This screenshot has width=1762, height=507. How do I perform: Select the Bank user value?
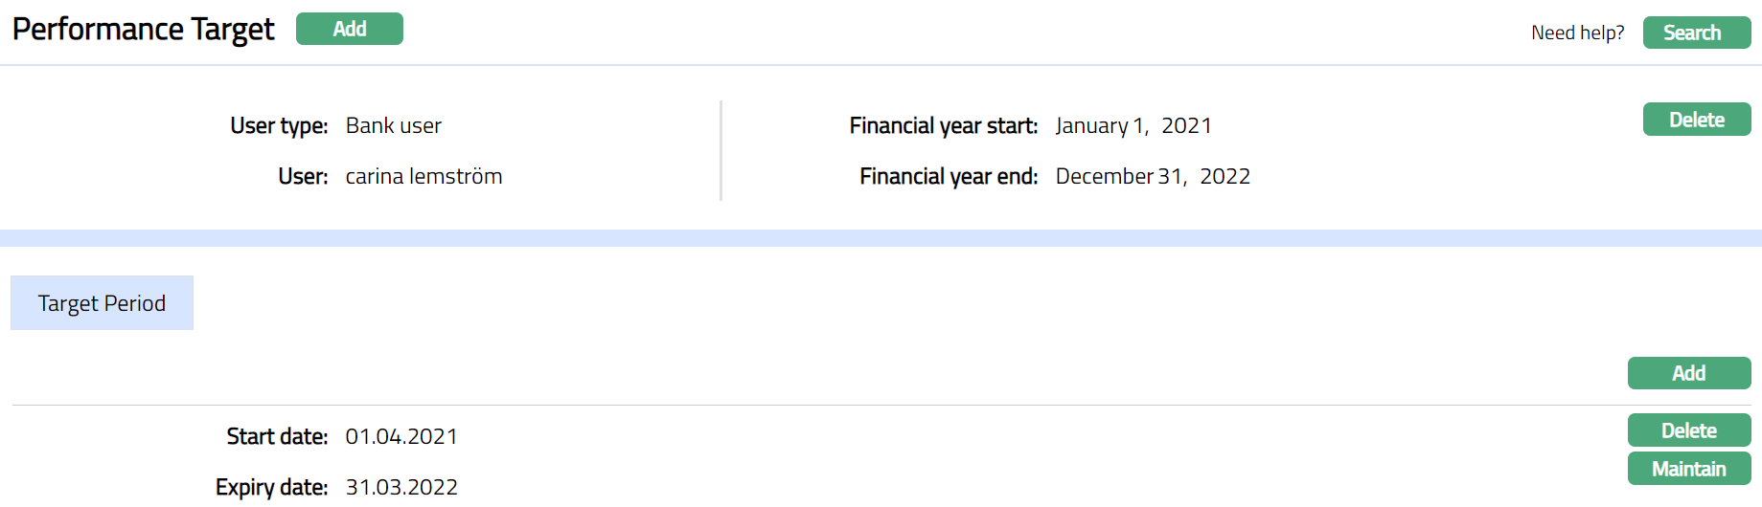point(393,125)
